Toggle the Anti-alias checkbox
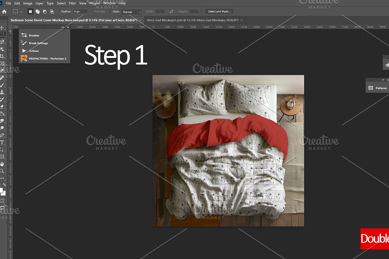This screenshot has width=389, height=259. pos(92,12)
